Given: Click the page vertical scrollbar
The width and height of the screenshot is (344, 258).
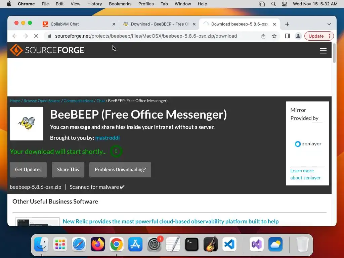Looking at the screenshot, I should tap(334, 53).
